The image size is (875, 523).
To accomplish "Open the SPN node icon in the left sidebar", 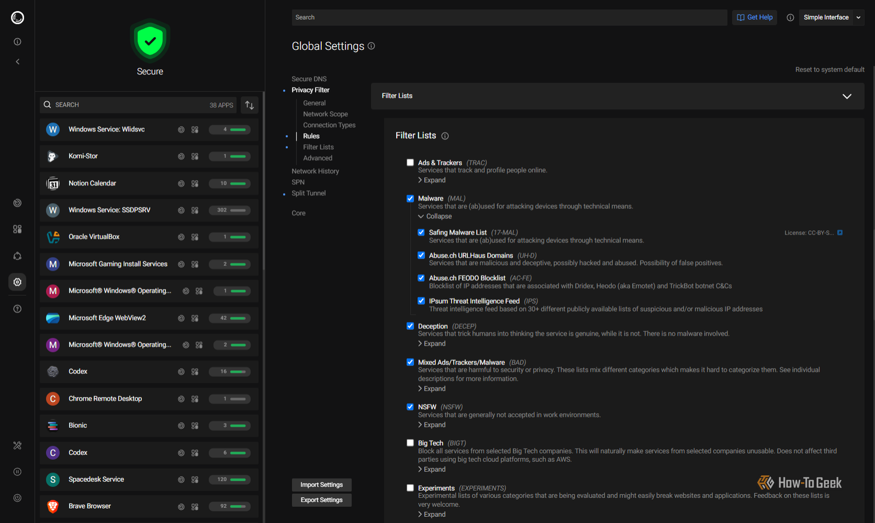I will point(17,256).
